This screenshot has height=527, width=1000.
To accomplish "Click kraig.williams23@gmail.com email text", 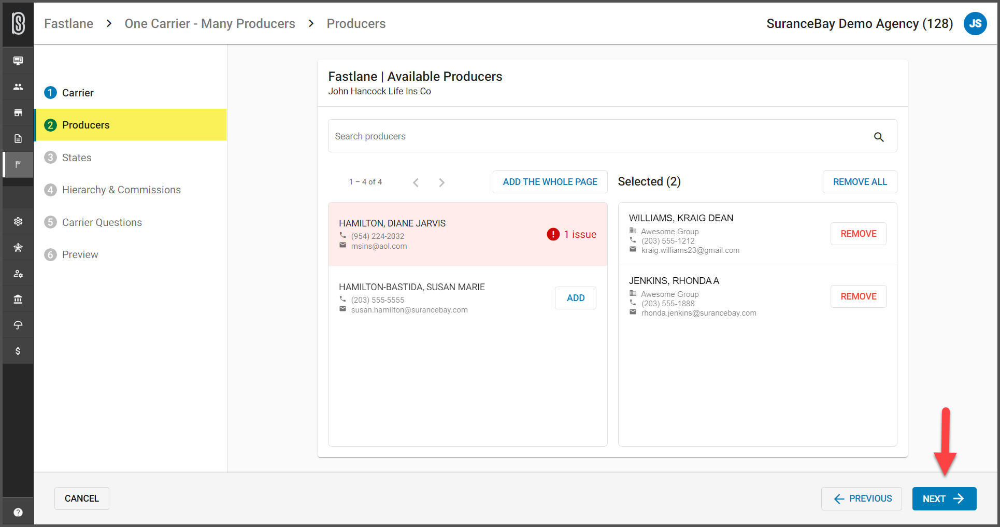I will coord(691,250).
